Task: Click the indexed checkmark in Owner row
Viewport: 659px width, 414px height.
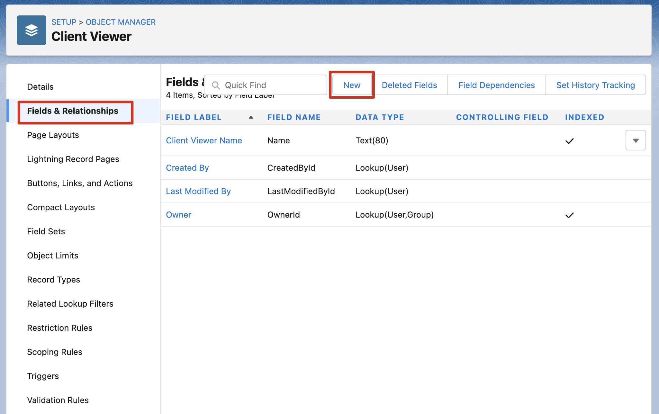Action: point(569,215)
